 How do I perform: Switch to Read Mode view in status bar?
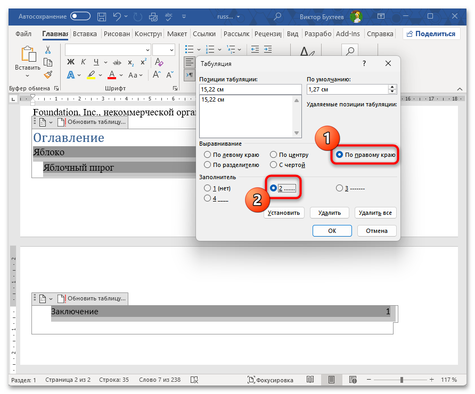click(x=310, y=380)
